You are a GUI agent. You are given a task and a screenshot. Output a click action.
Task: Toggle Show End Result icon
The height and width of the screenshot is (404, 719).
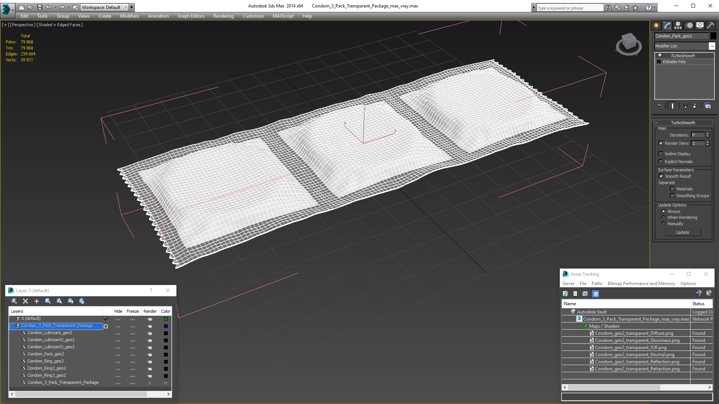coord(673,106)
